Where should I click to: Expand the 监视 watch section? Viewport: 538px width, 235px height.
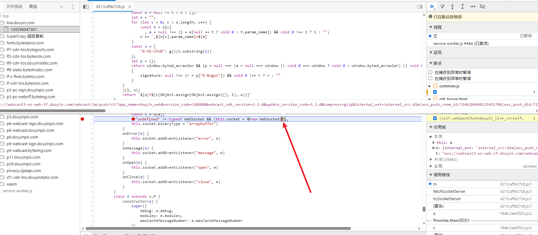(x=431, y=52)
